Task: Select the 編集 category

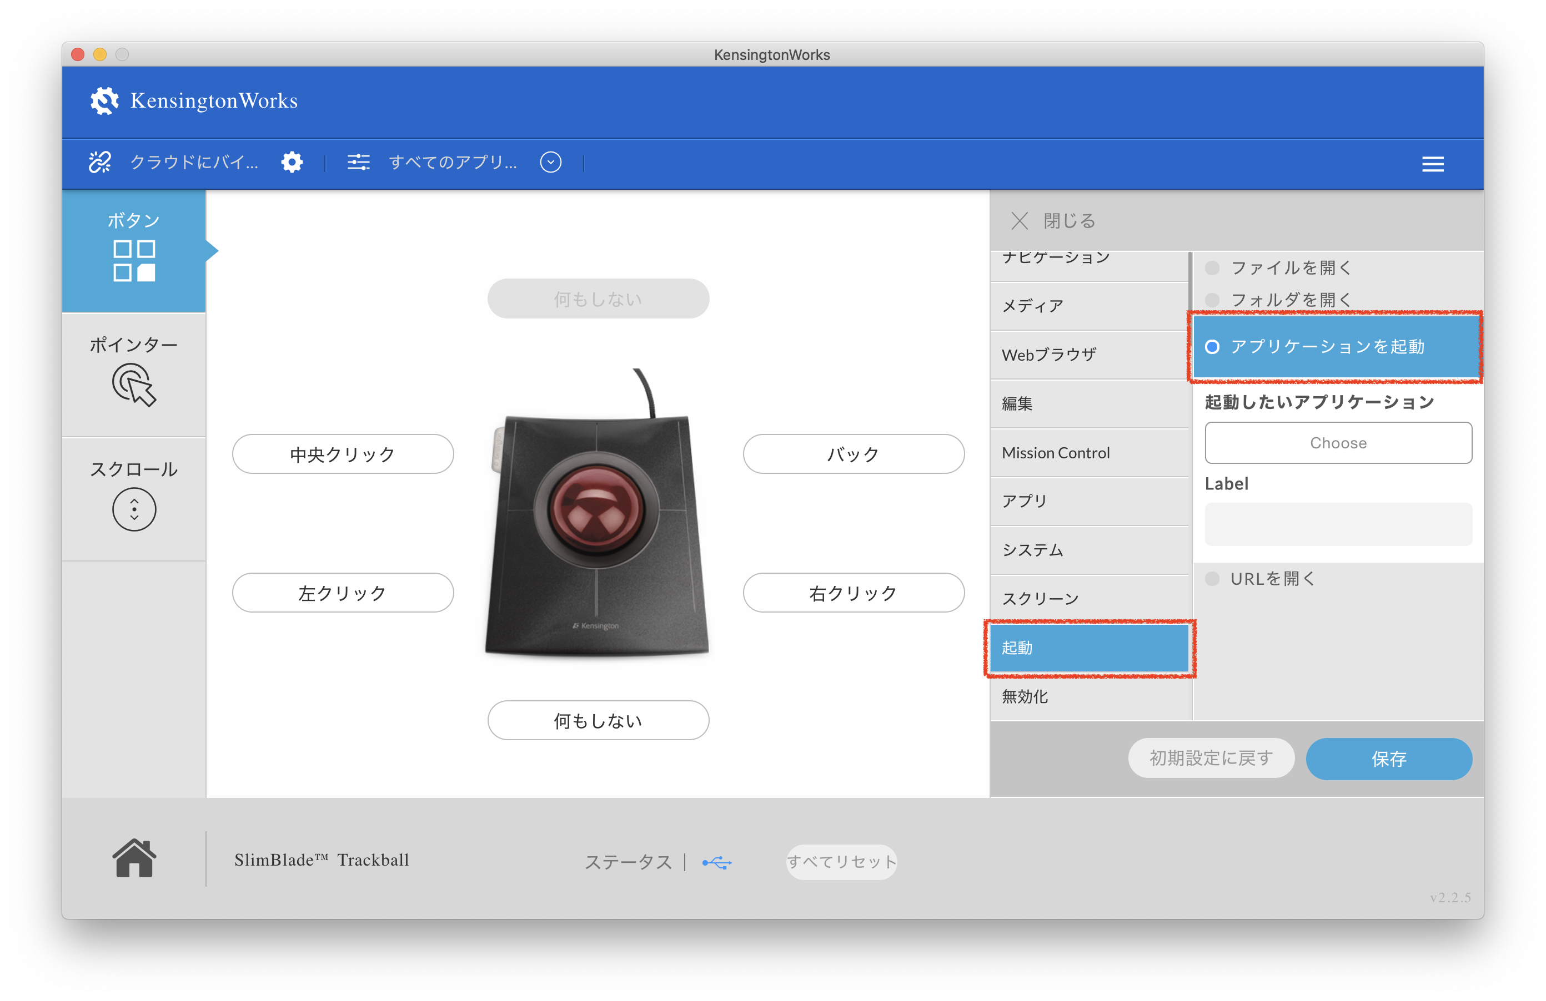Action: point(1090,404)
